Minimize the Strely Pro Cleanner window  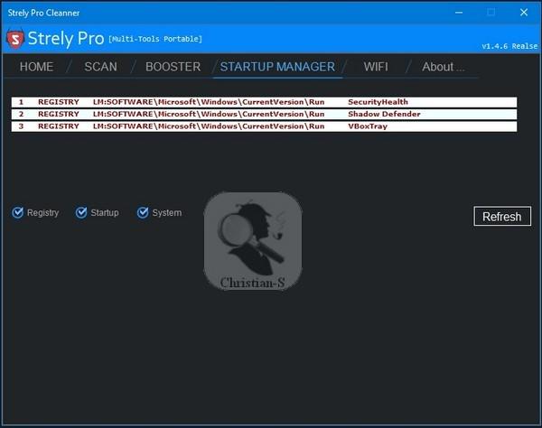pyautogui.click(x=459, y=13)
